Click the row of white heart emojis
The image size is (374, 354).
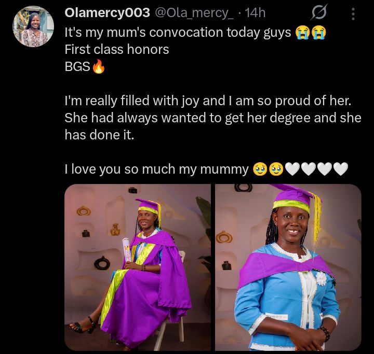(317, 169)
